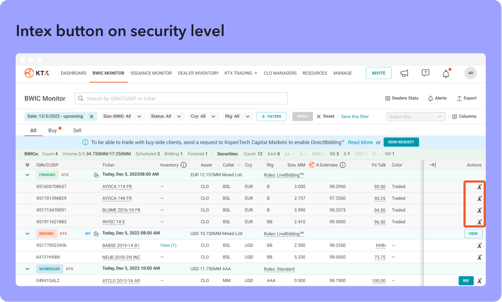Collapse the FINISHED BWIC row group
Screen dimensions: 502x302
click(x=27, y=175)
